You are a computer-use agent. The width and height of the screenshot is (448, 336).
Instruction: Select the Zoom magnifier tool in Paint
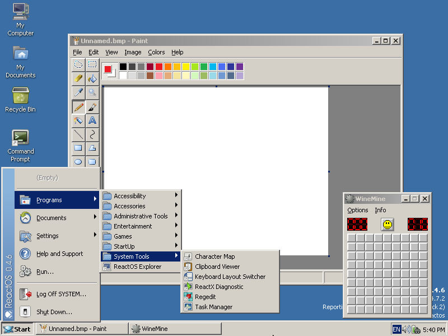pyautogui.click(x=92, y=92)
